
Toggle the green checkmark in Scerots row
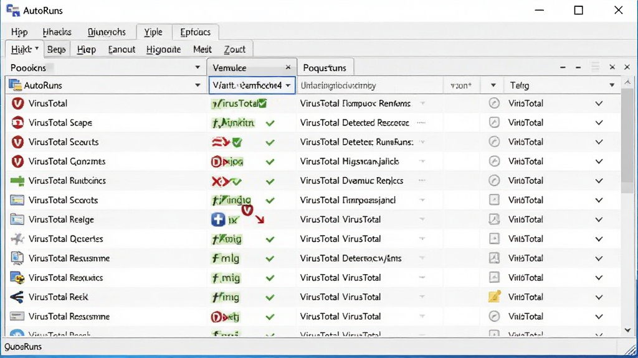coord(270,201)
